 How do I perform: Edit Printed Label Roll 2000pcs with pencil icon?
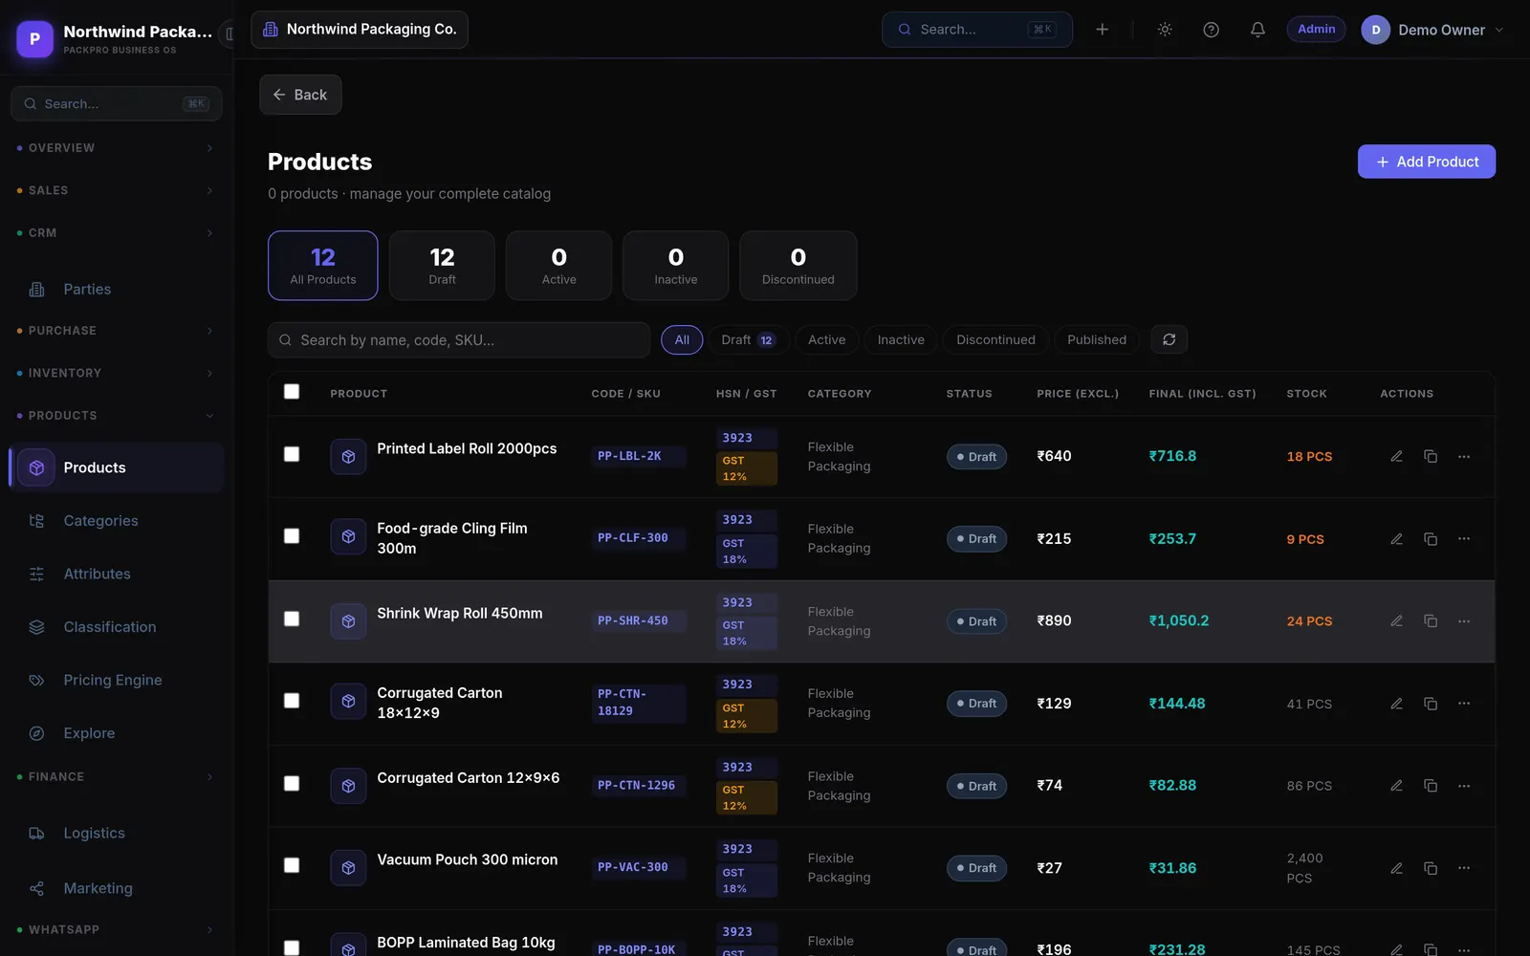1396,456
